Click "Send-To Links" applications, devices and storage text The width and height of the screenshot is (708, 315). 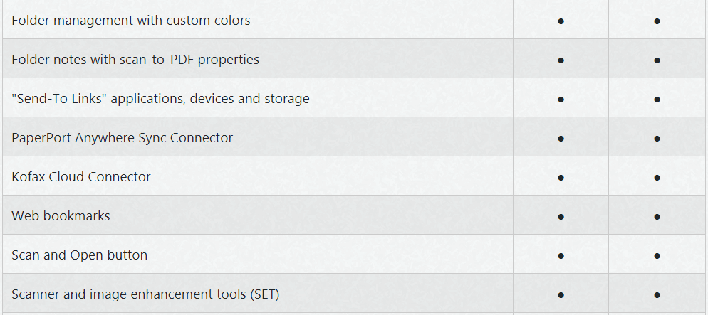(x=161, y=99)
